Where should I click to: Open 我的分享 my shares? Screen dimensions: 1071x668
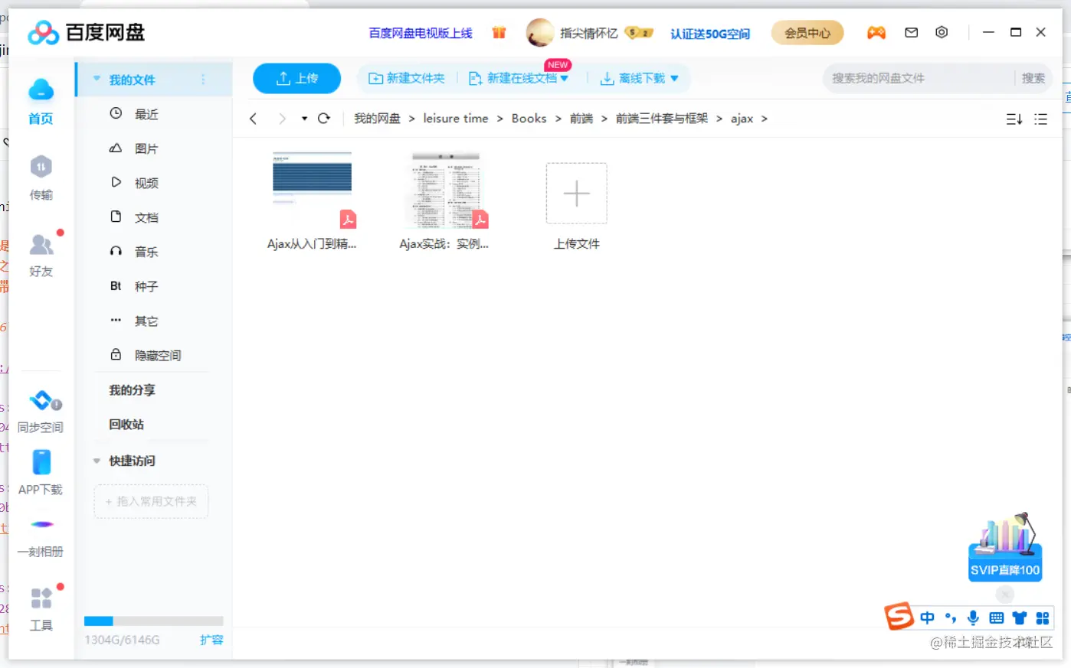click(x=132, y=389)
